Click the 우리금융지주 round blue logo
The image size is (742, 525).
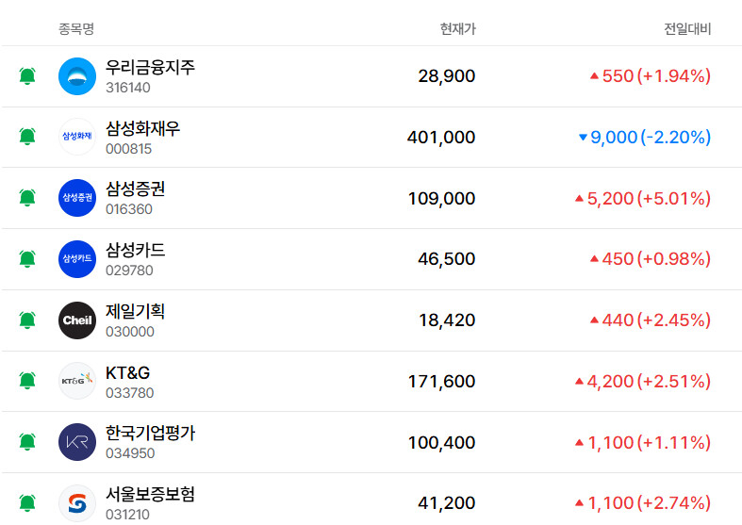pos(77,76)
